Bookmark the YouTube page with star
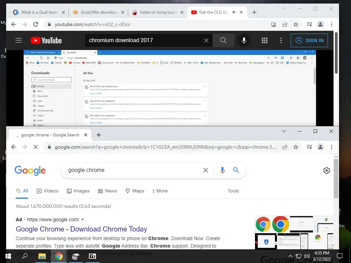The width and height of the screenshot is (351, 263). tap(296, 24)
